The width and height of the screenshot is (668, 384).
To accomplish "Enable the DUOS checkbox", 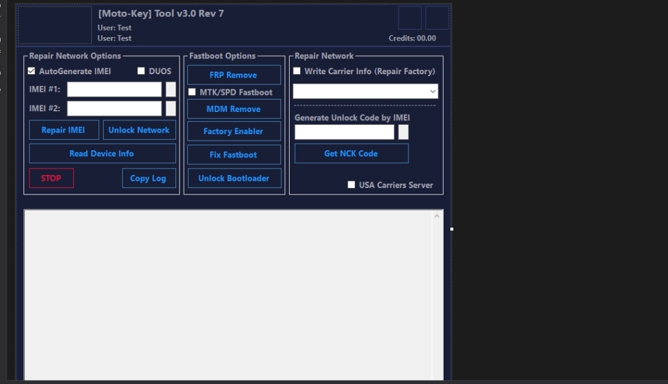I will point(141,71).
